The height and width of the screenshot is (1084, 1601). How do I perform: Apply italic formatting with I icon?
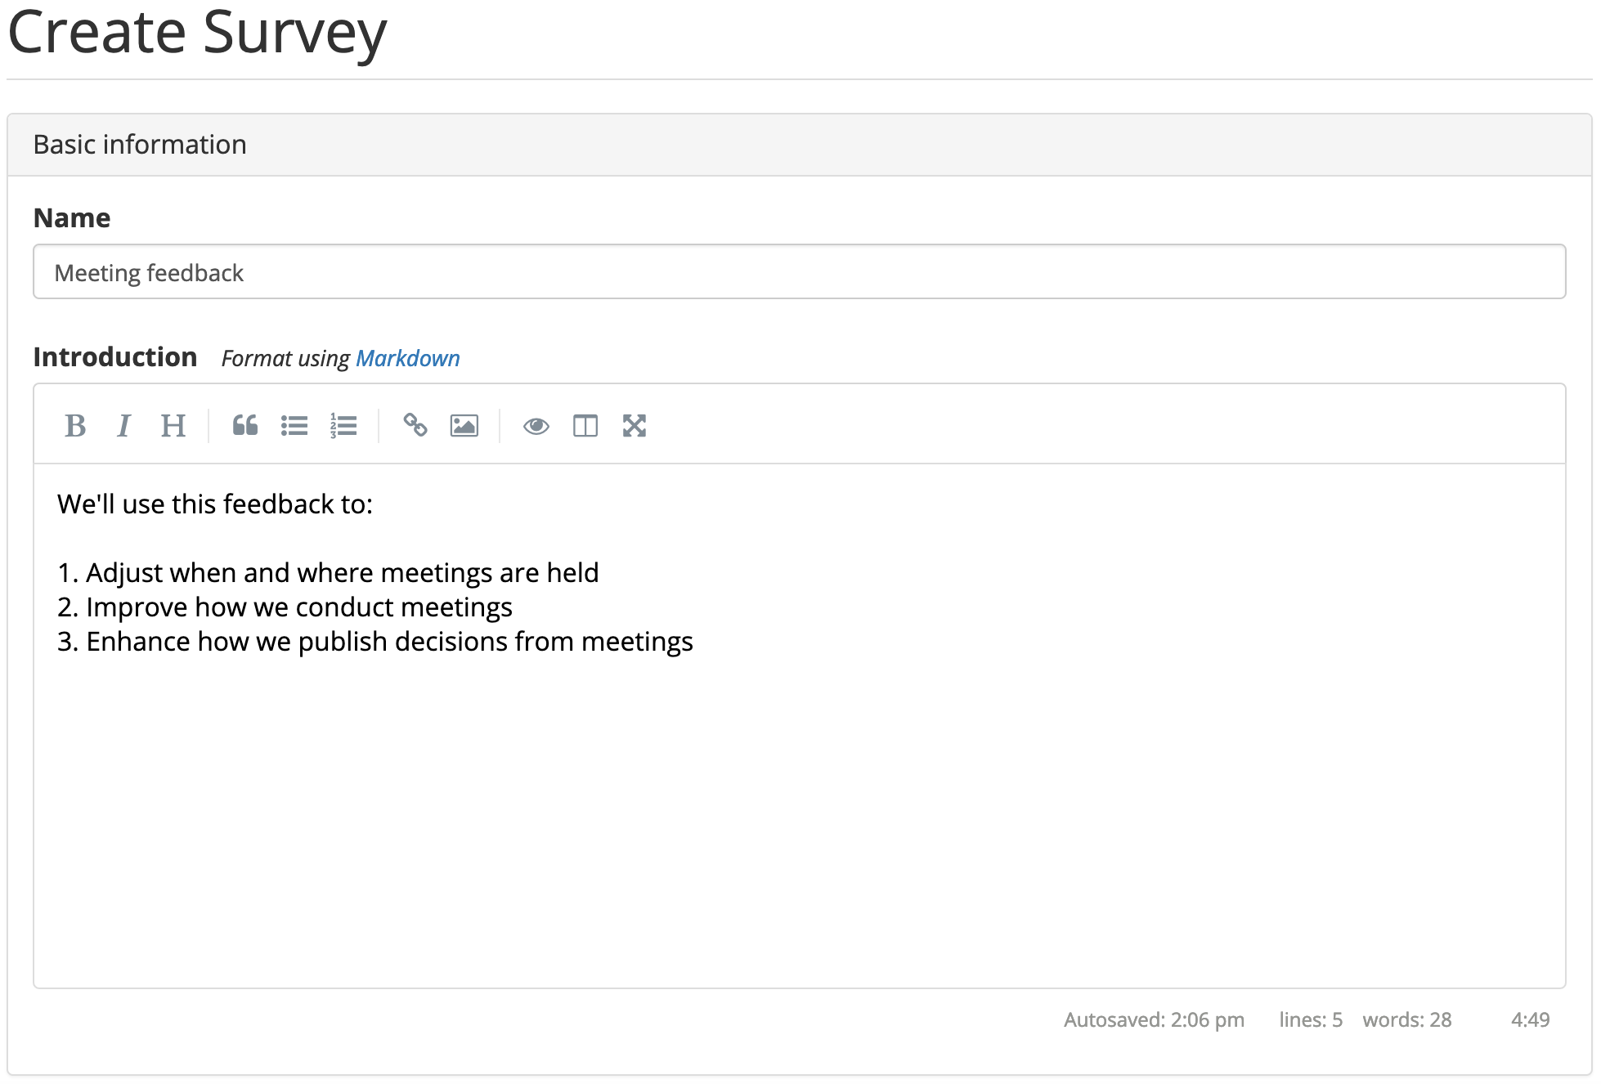coord(123,426)
